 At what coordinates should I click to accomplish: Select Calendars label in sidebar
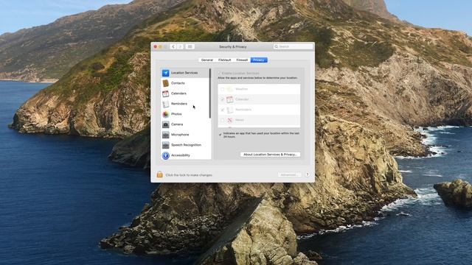[178, 93]
